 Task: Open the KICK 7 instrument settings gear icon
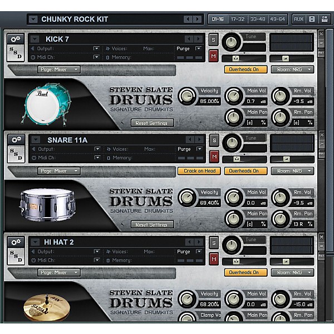[16, 39]
